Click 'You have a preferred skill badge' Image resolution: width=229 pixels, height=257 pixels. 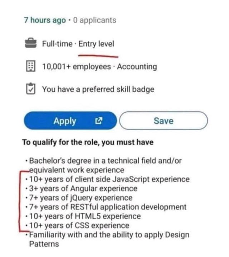pos(98,89)
